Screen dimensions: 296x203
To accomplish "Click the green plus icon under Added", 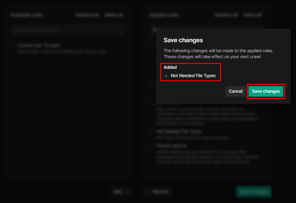I will click(166, 76).
